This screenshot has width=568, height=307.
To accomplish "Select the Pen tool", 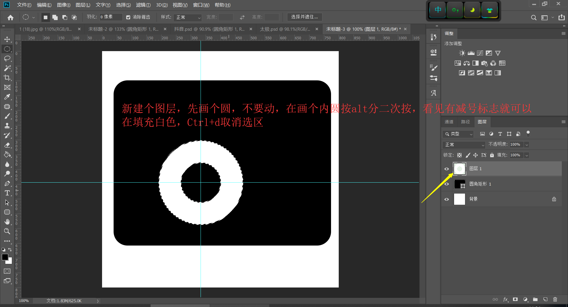I will 7,183.
